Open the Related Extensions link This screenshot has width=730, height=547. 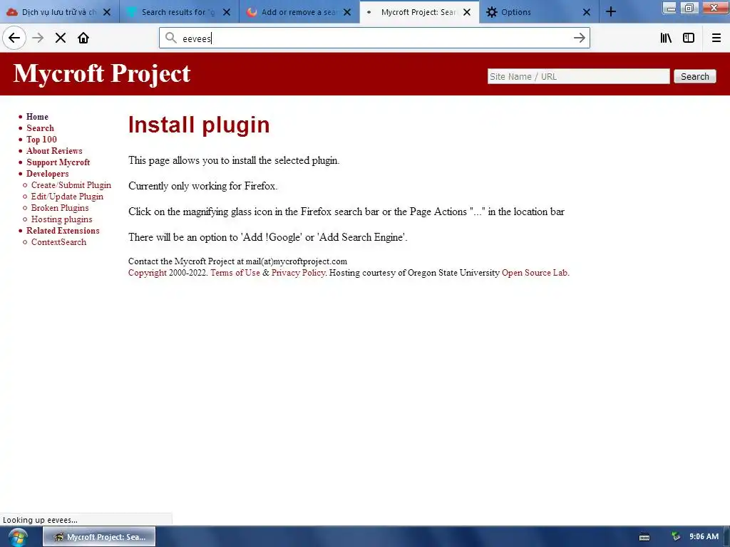63,231
